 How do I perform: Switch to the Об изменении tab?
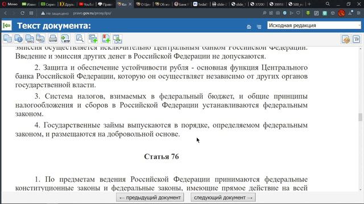[x=163, y=4]
